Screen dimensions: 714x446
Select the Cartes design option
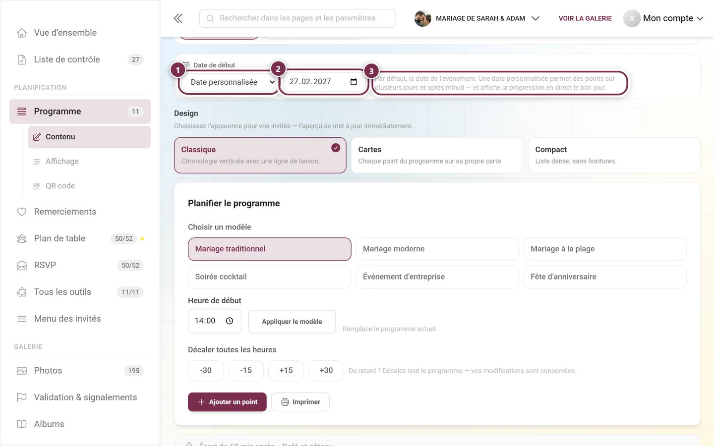pos(437,155)
